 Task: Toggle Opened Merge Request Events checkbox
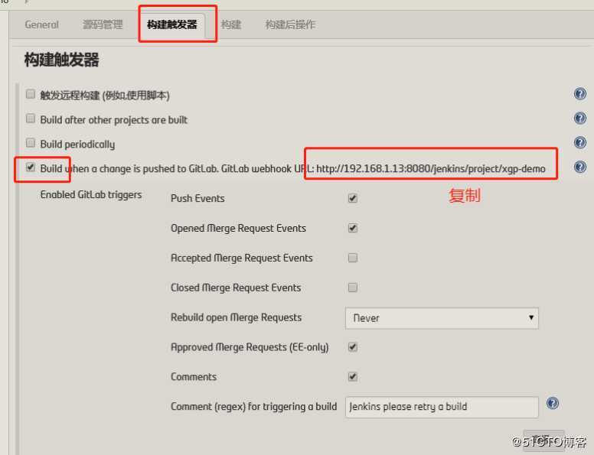(x=353, y=228)
